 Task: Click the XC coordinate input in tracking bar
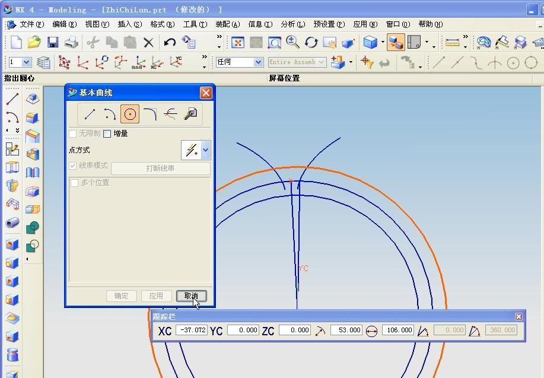pos(192,331)
